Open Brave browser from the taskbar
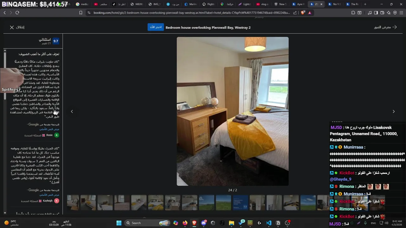Screen dimensions: 406x228 coord(194,223)
